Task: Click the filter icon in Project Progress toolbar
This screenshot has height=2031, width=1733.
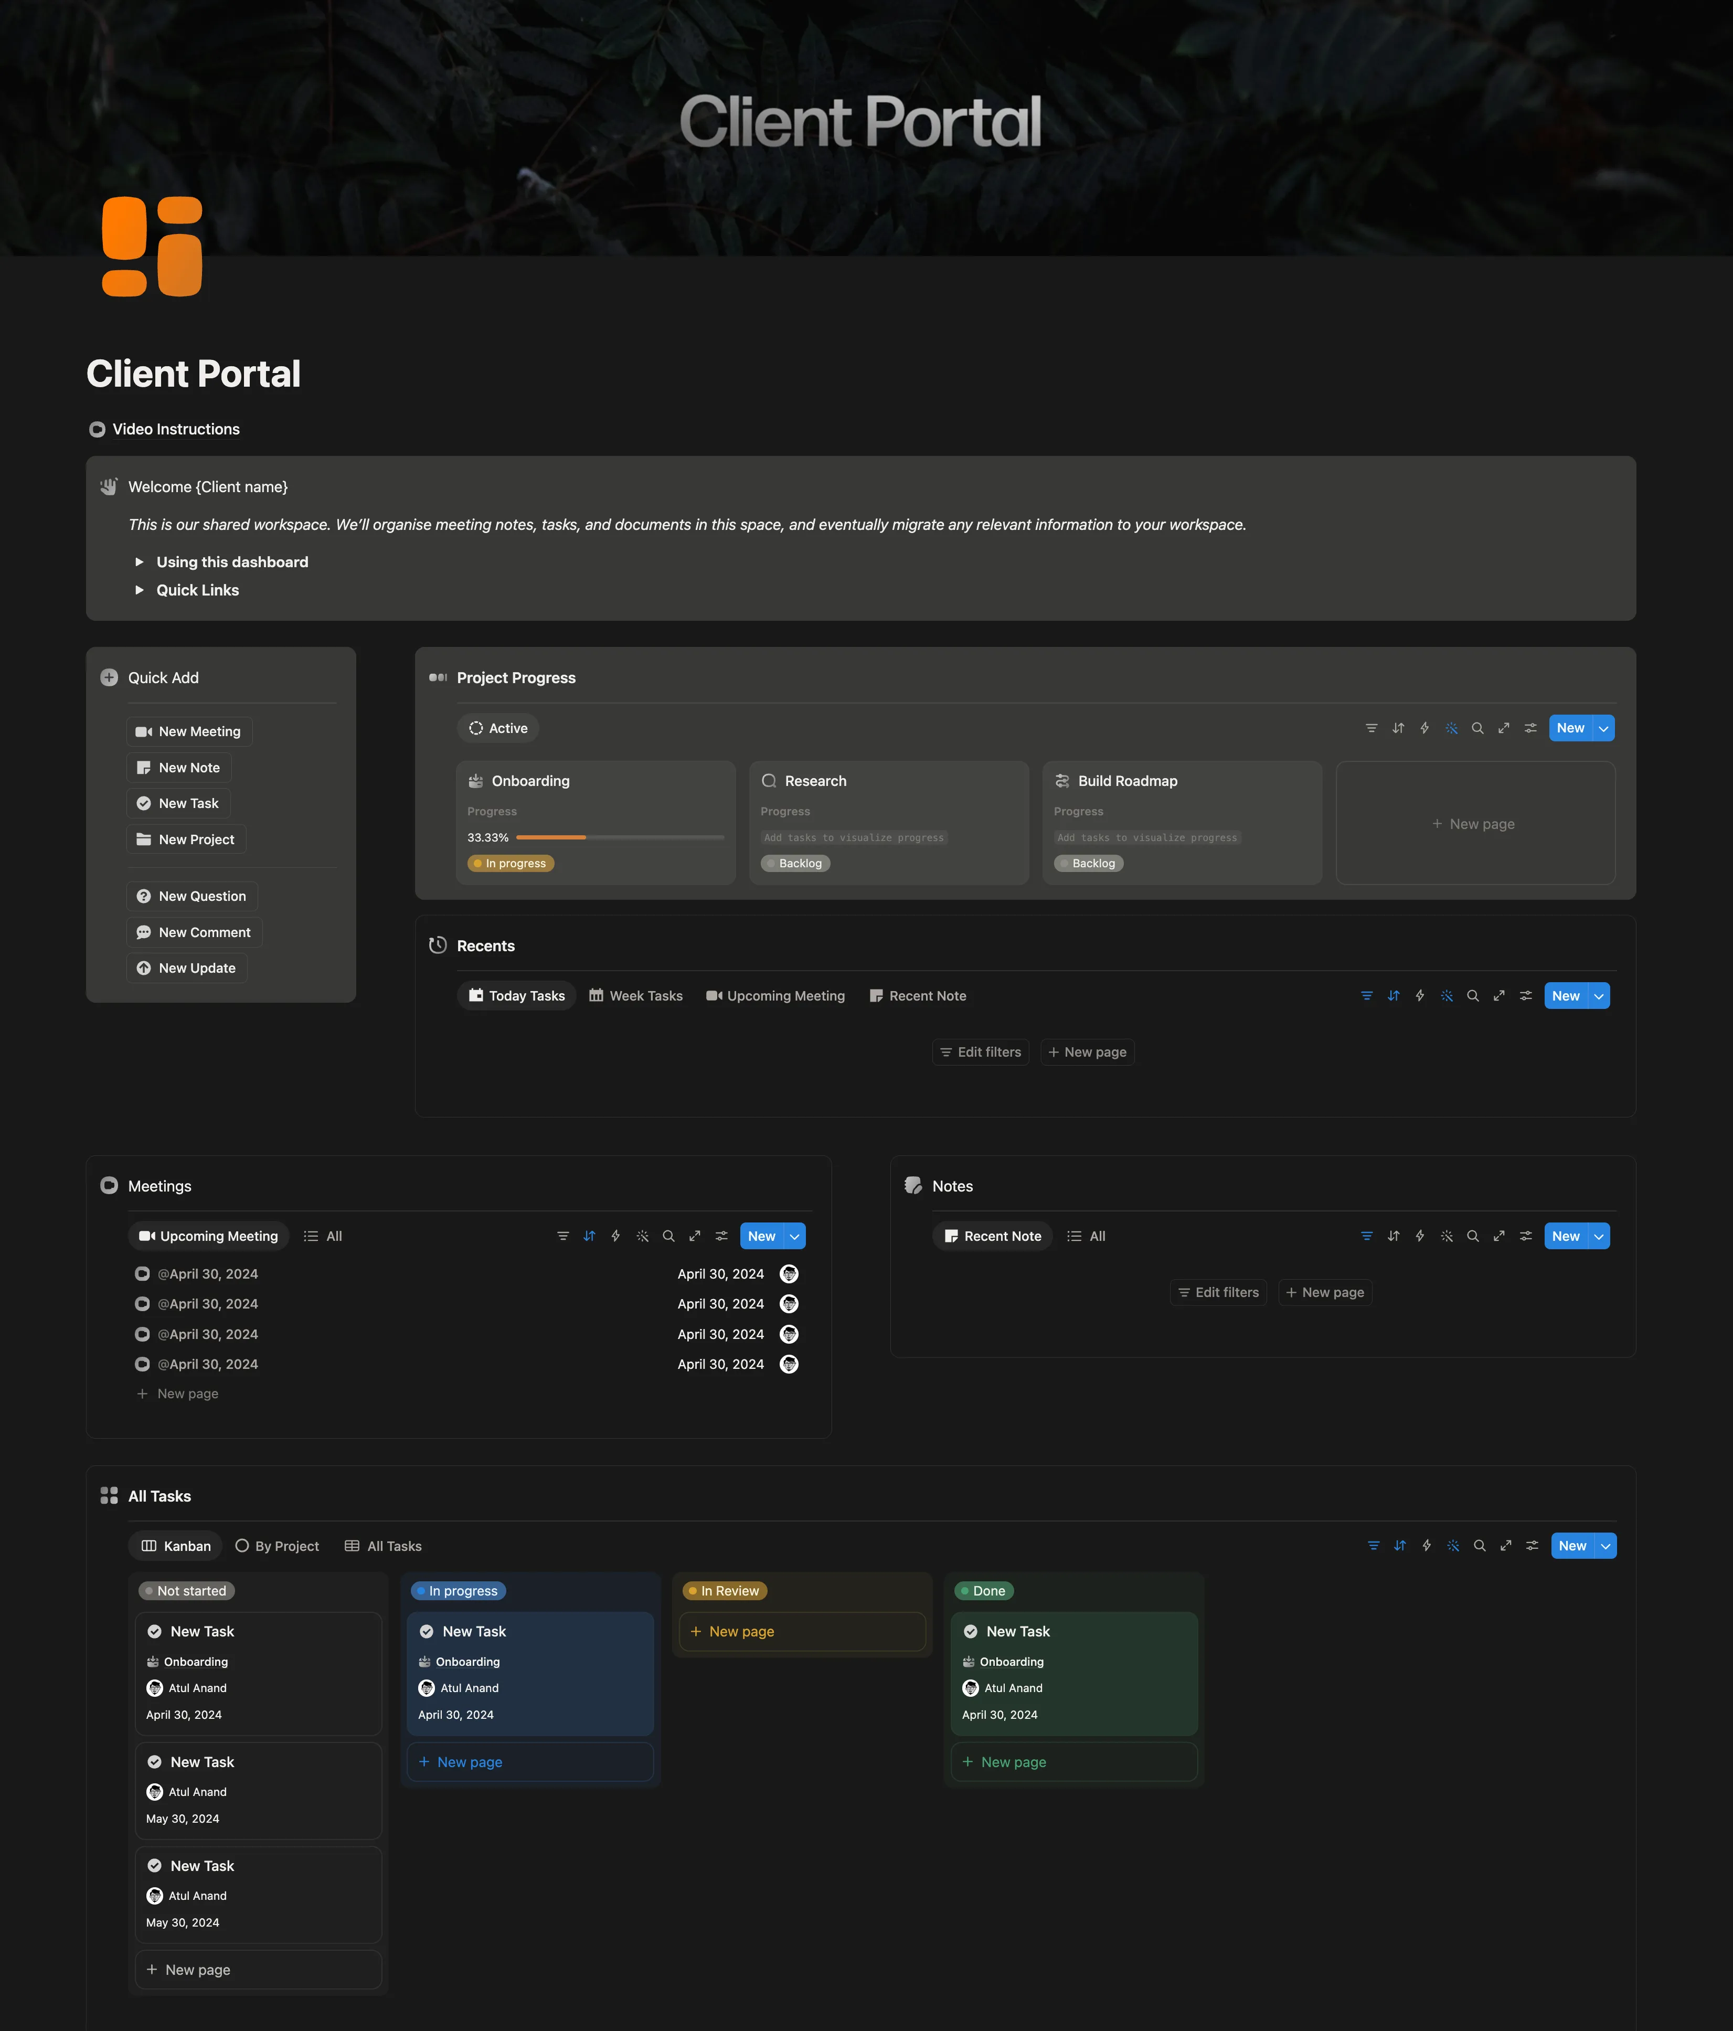Action: (1371, 728)
